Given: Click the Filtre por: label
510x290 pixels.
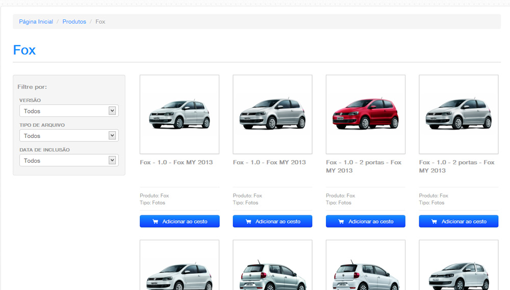Looking at the screenshot, I should [x=32, y=87].
